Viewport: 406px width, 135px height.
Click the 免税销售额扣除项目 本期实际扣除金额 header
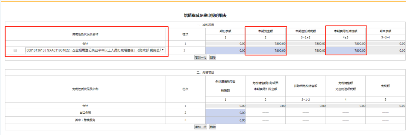click(266, 86)
